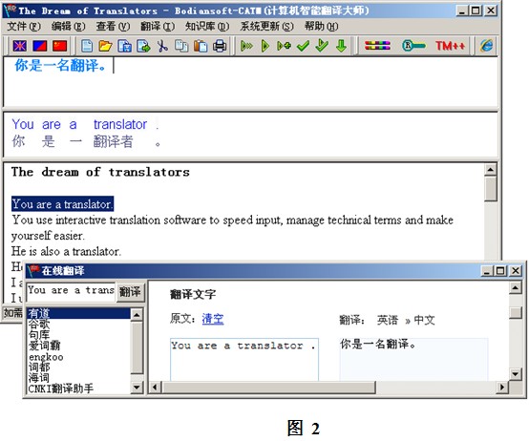Select 谷歌 in the translation engine list

tap(39, 324)
